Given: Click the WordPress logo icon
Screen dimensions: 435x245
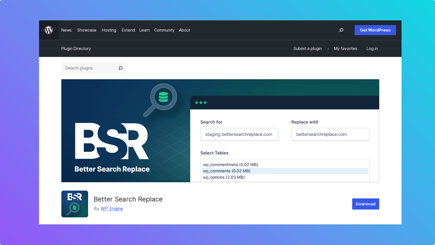Looking at the screenshot, I should [x=49, y=30].
